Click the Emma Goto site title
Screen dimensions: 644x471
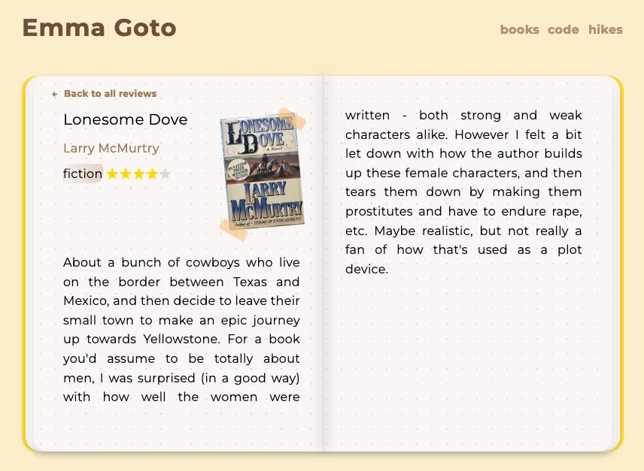(x=99, y=28)
